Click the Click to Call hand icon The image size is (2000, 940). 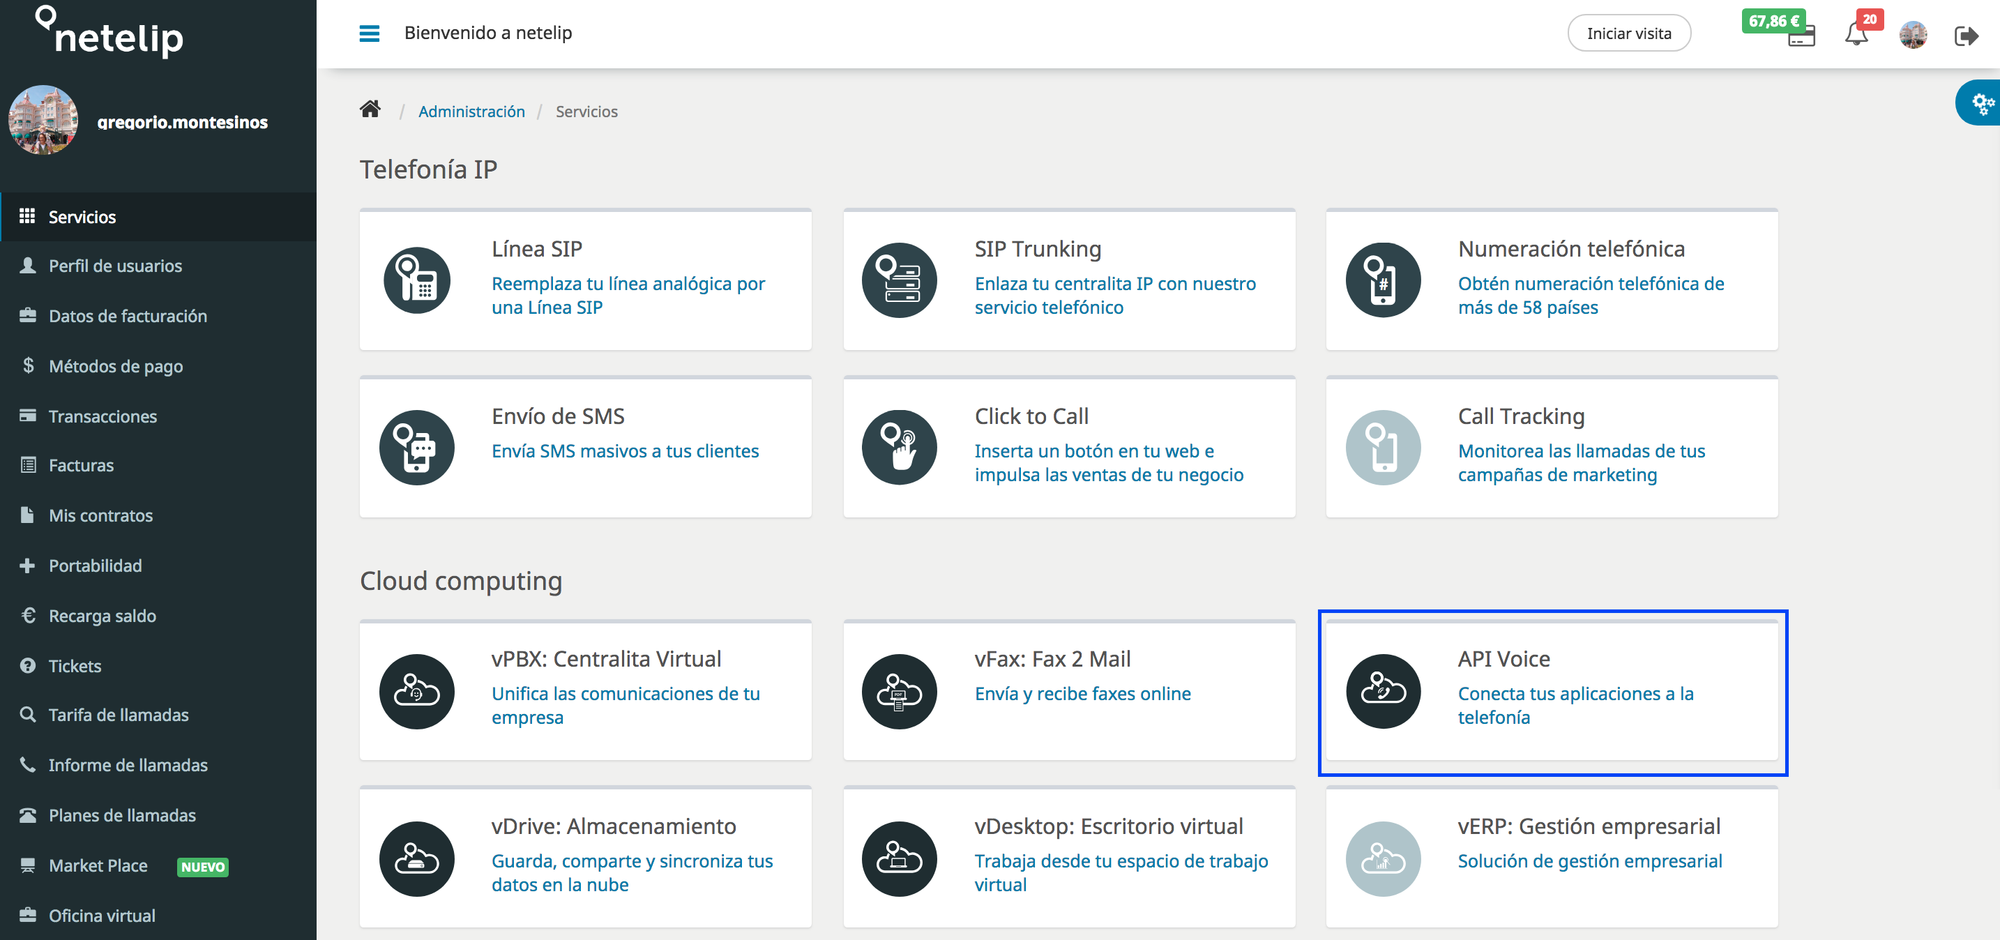[x=899, y=448]
